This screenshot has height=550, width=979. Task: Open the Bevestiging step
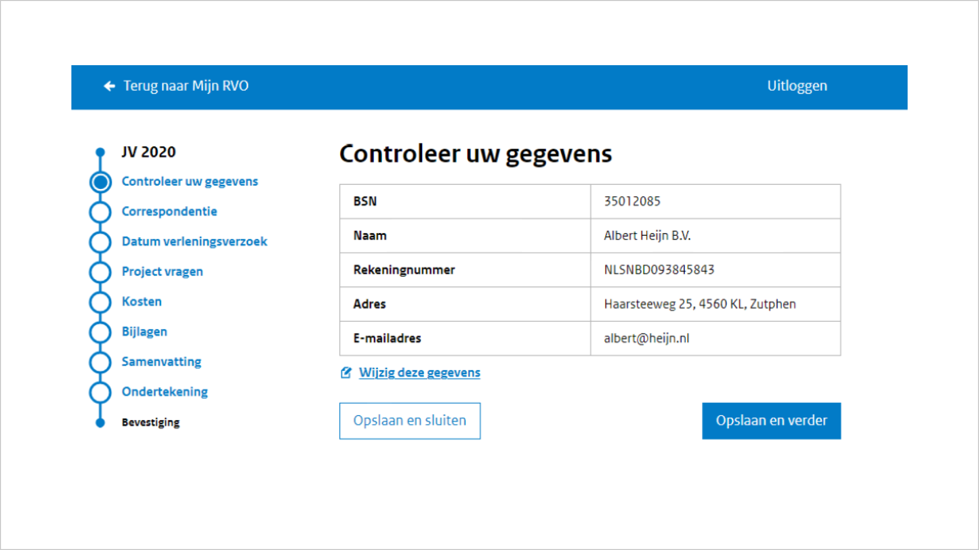(x=150, y=422)
